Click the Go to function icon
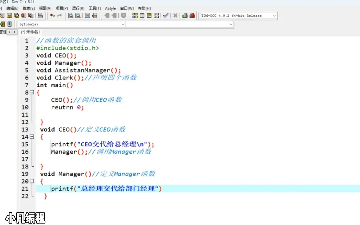Screen dimensions: 360x225 pyautogui.click(x=88, y=15)
